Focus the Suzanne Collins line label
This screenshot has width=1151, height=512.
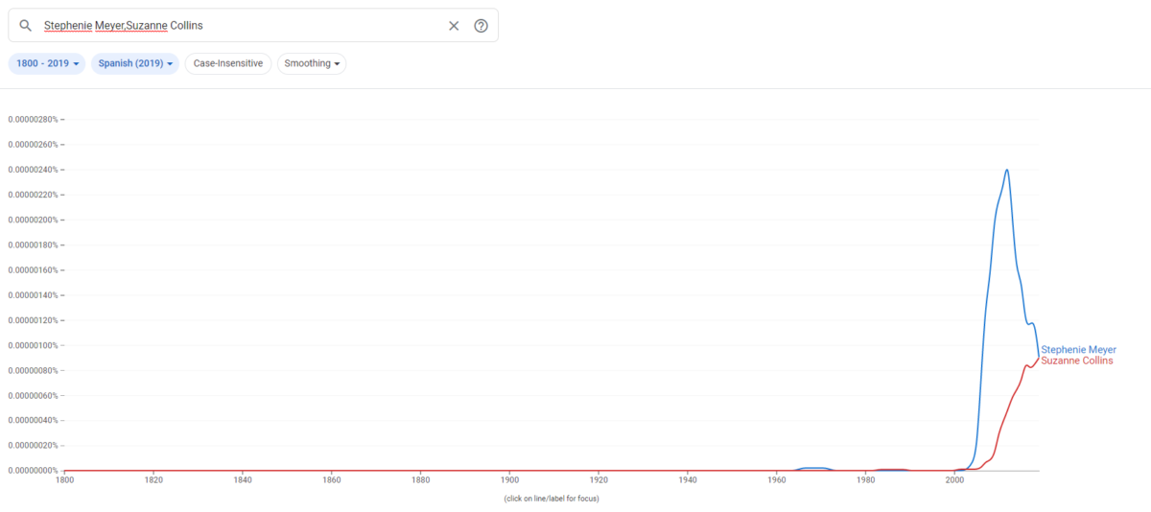[1076, 361]
